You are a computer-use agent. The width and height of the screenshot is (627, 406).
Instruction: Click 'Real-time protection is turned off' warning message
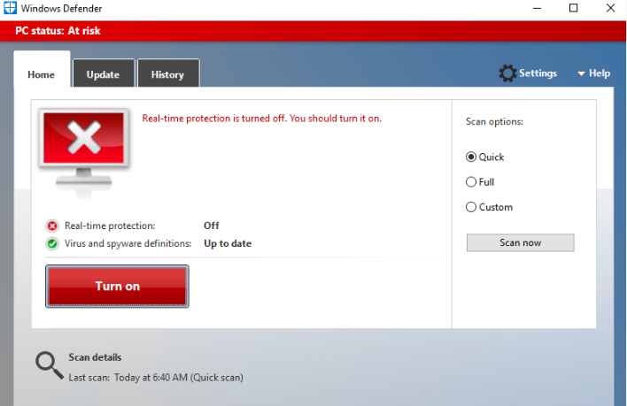coord(262,119)
